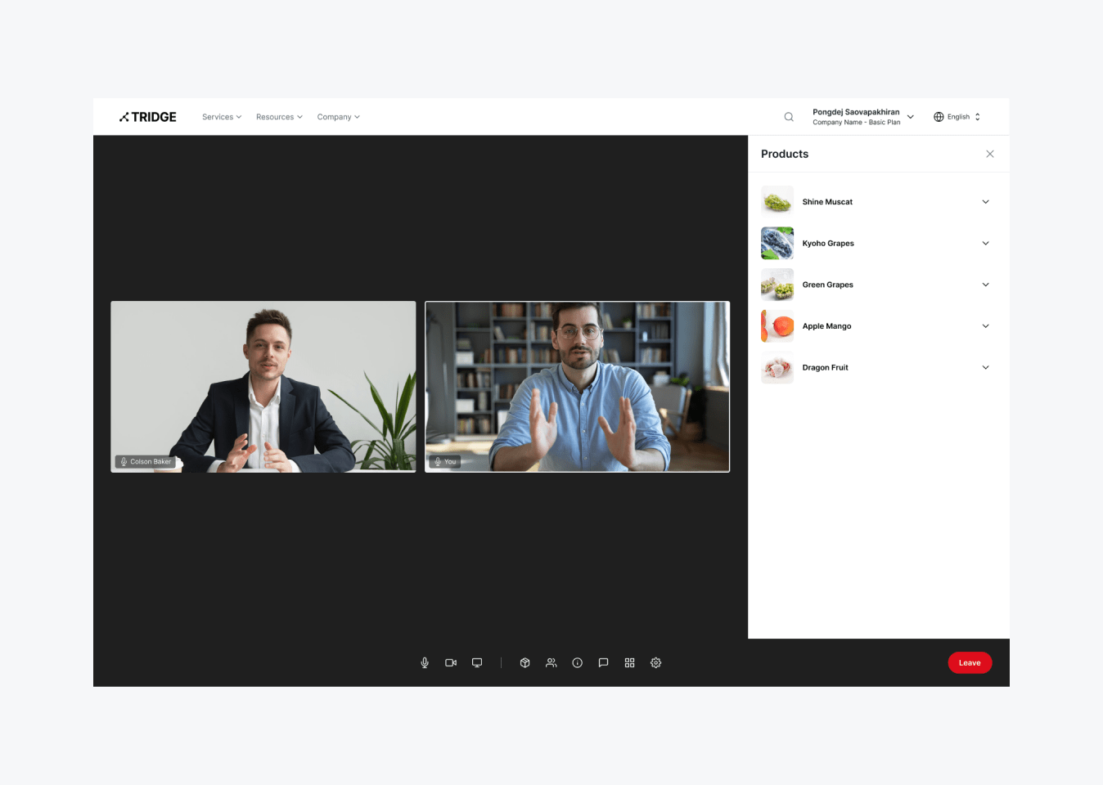Image resolution: width=1103 pixels, height=785 pixels.
Task: Open the Resources menu
Action: [279, 117]
